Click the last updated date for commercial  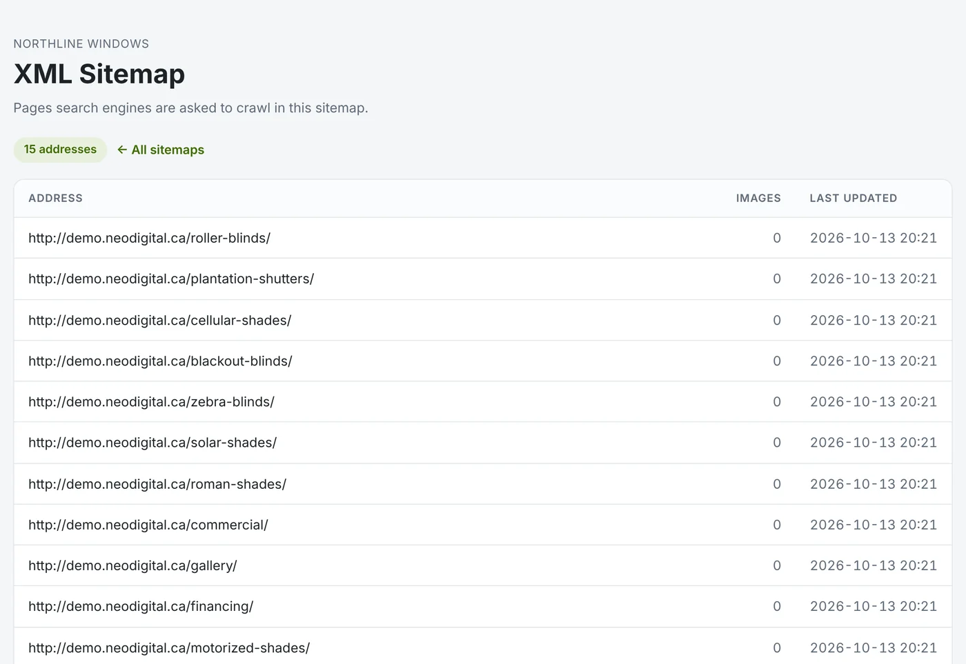pos(874,525)
